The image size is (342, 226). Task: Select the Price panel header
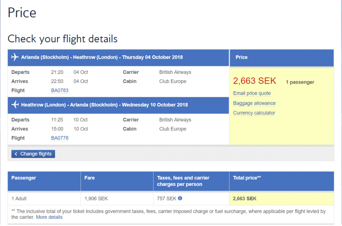[242, 58]
